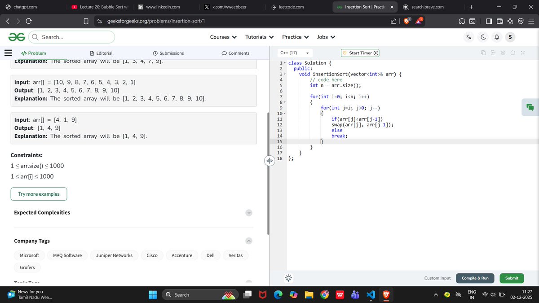Reset the code in the editor
This screenshot has height=303, width=539.
(x=513, y=53)
